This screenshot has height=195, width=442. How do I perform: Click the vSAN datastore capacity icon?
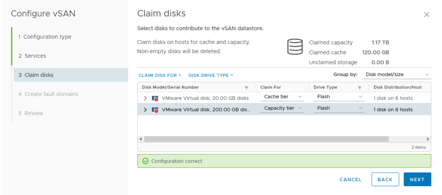pos(295,47)
